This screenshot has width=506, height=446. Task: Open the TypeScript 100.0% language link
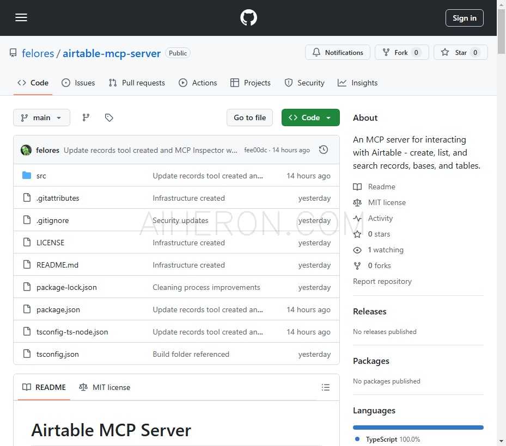click(387, 439)
